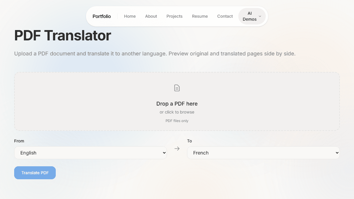Open the French target language dropdown

263,153
